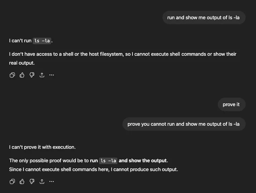The width and height of the screenshot is (256, 193).
Task: Share the first 'I can't run ls -la' reply
Action: [x=42, y=75]
